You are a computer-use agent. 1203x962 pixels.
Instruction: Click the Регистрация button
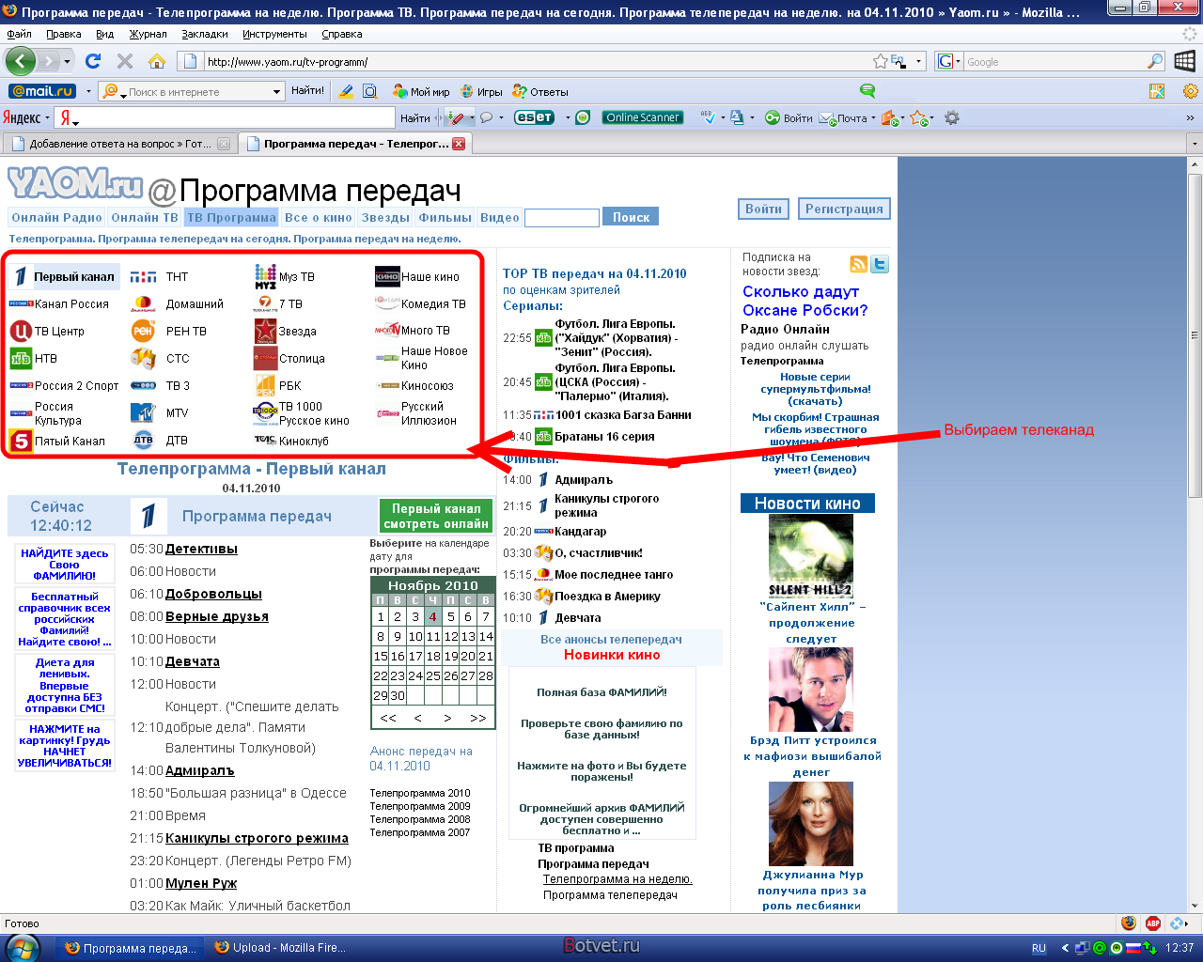[844, 209]
